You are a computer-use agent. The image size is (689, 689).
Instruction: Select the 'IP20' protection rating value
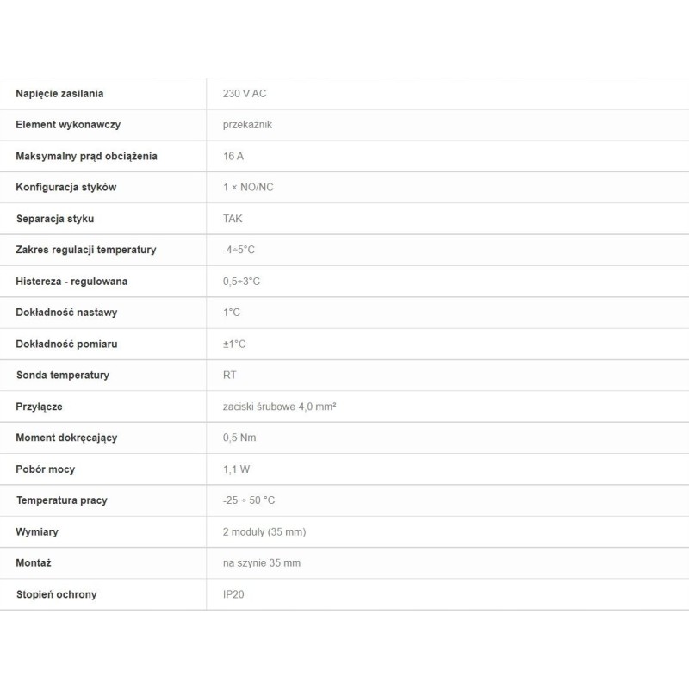click(233, 594)
